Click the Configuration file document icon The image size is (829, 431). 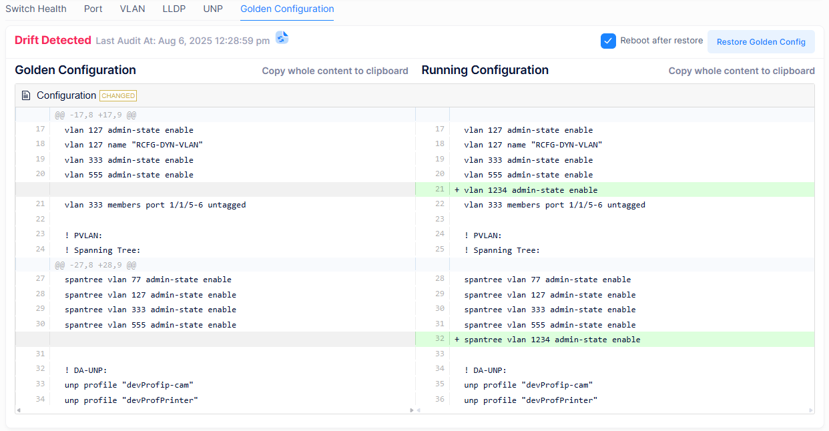click(26, 95)
